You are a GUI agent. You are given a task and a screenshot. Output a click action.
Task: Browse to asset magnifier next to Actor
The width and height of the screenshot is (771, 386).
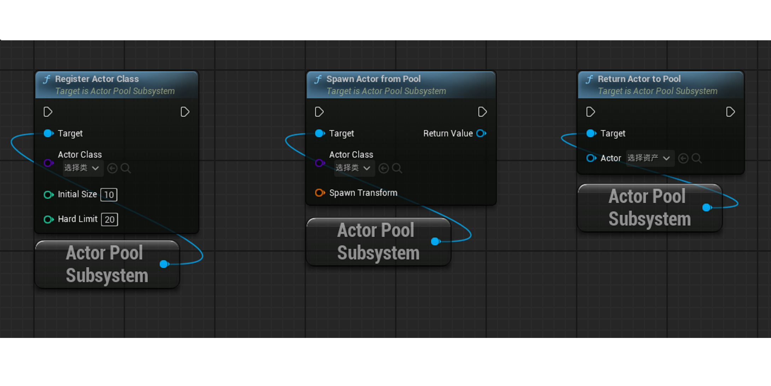pyautogui.click(x=696, y=158)
